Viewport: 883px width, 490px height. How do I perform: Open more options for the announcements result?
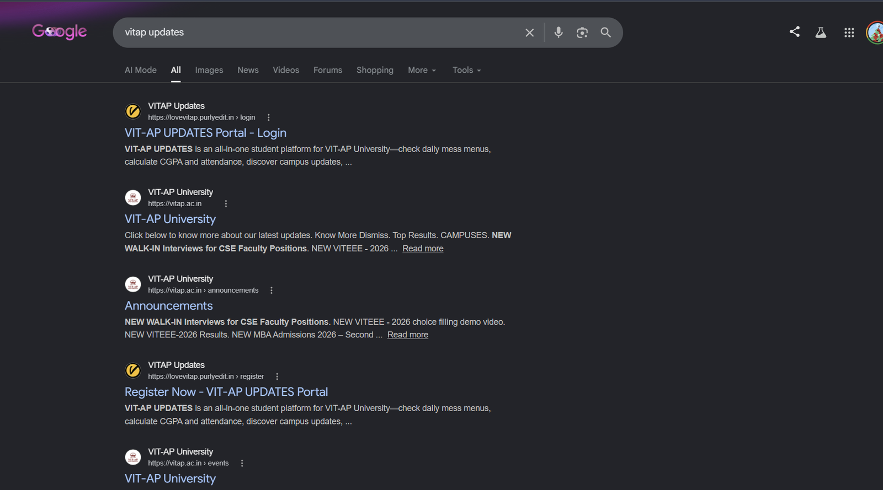[272, 290]
